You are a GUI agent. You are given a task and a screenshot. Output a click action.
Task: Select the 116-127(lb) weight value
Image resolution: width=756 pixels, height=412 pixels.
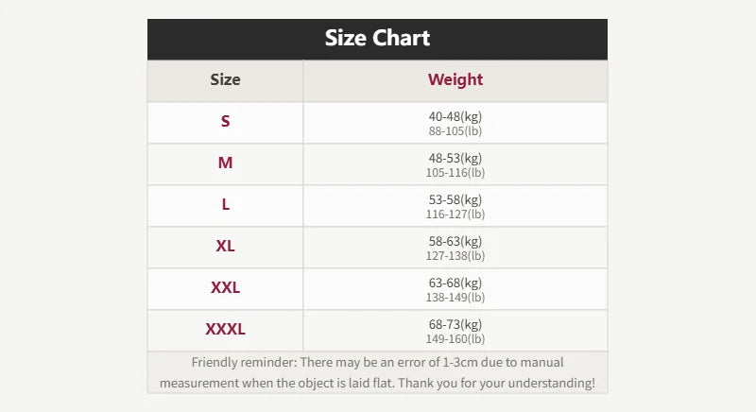point(455,214)
